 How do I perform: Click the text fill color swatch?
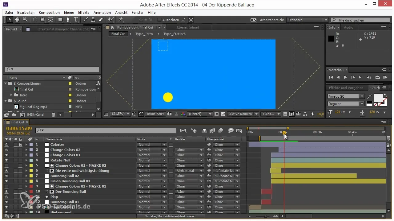coord(378,98)
